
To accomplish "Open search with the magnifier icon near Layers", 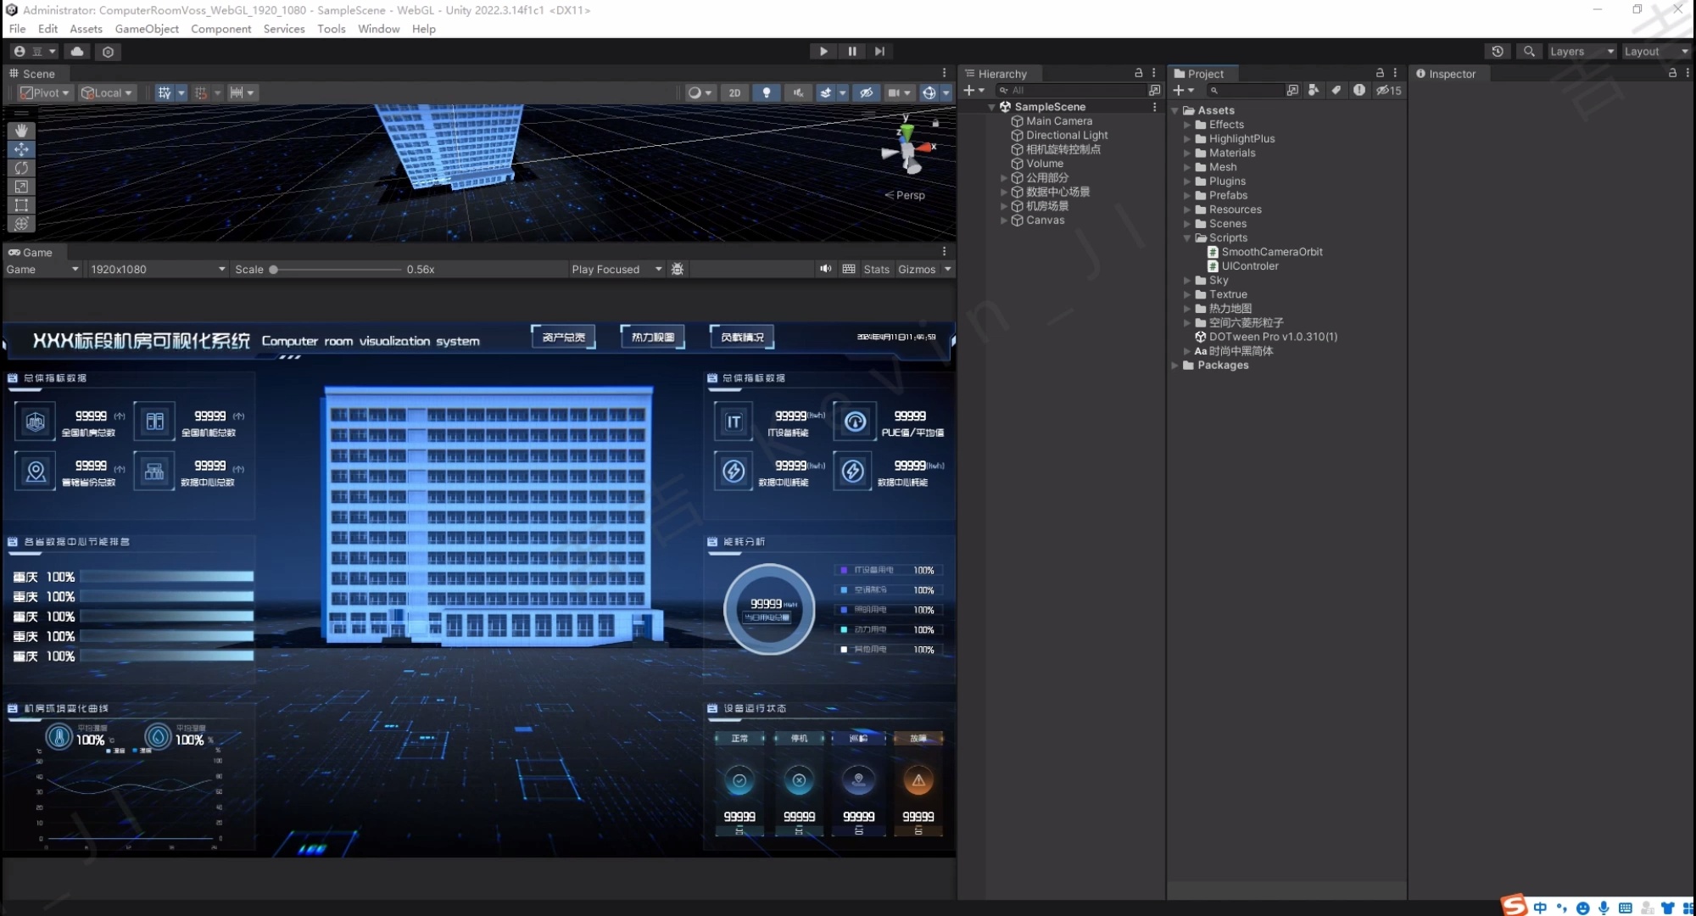I will [1529, 52].
